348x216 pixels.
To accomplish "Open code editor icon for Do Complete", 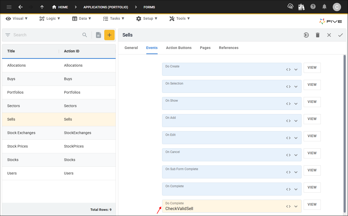I will point(288,206).
